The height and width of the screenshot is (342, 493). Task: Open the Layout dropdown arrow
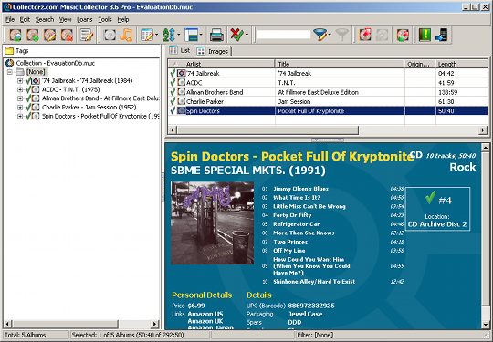coord(201,35)
